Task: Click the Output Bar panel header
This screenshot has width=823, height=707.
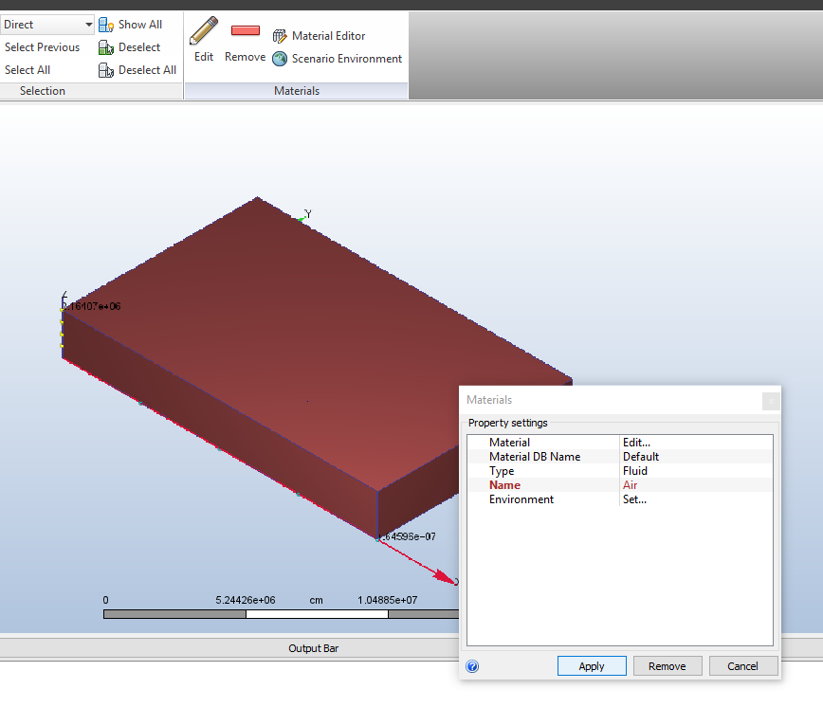Action: point(313,648)
